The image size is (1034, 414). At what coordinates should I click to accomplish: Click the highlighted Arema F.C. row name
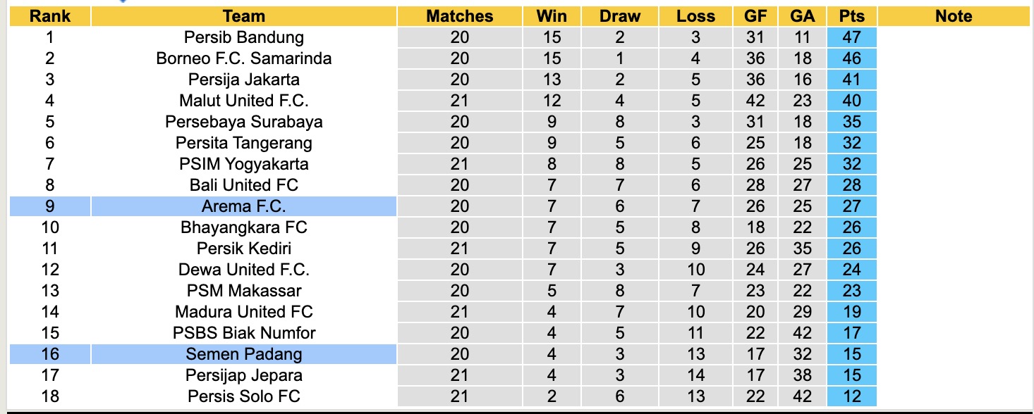(243, 206)
